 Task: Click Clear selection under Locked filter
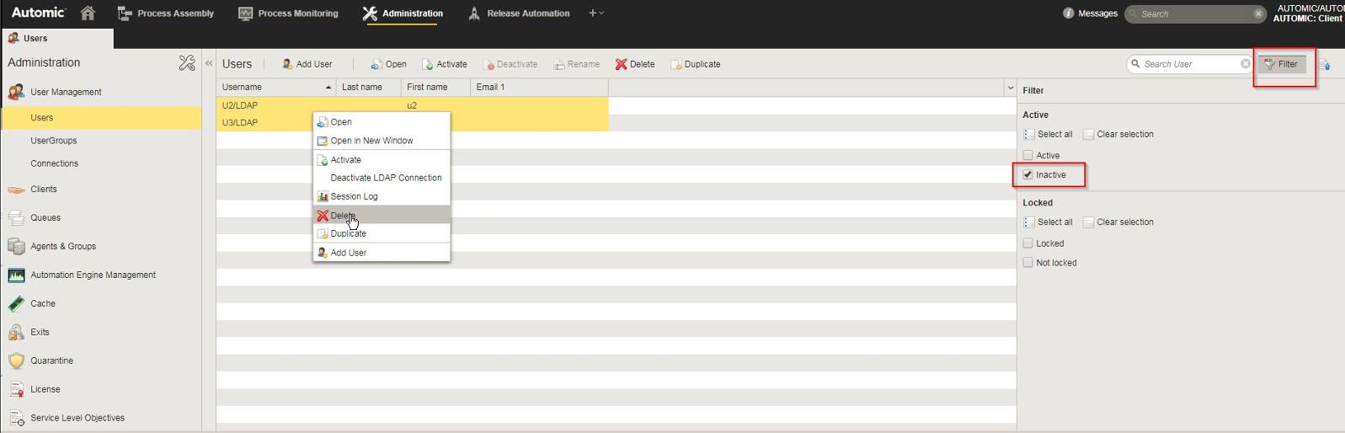pos(1118,222)
